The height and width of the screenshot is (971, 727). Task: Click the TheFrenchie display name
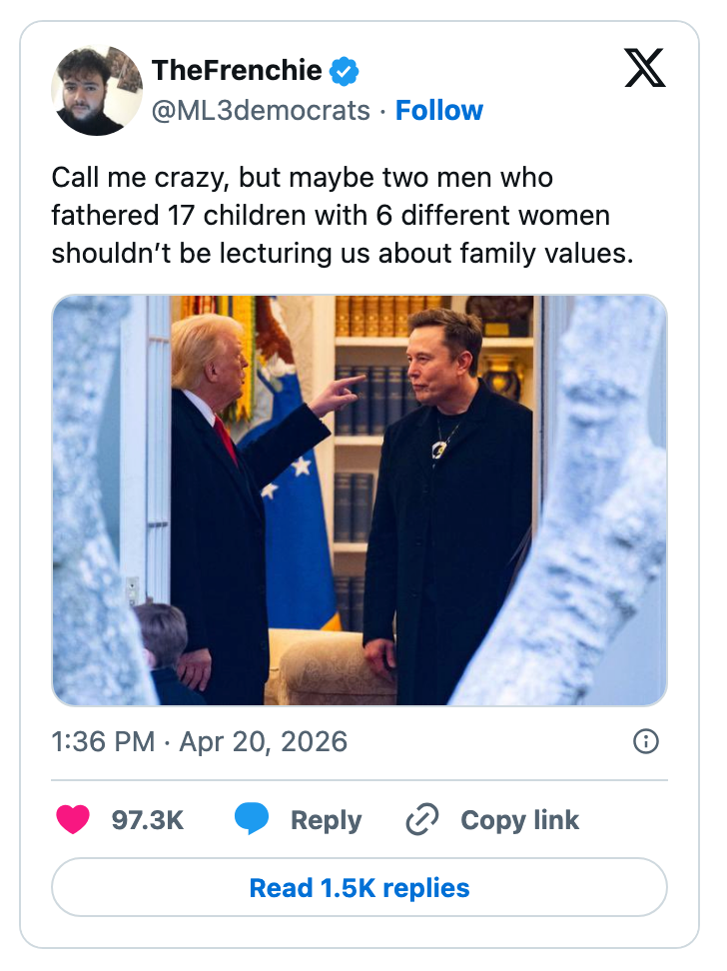(237, 71)
